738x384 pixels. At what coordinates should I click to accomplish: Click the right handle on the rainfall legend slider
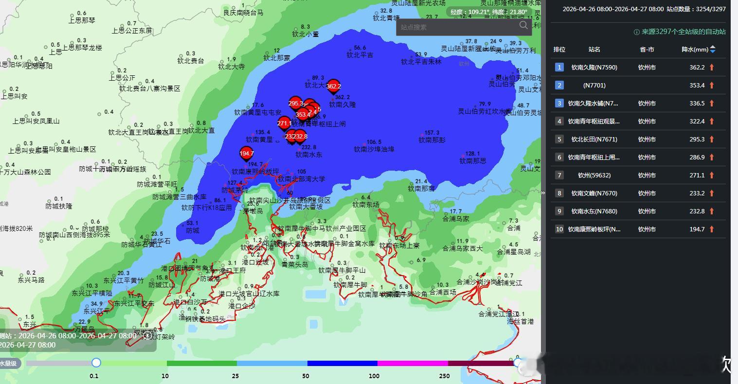point(517,363)
